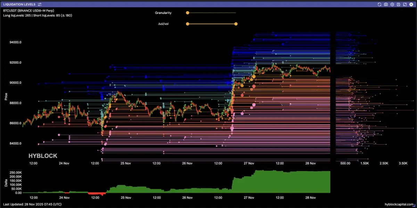Click the 3.50K histogram axis label
Image resolution: width=417 pixels, height=208 pixels.
[x=403, y=163]
